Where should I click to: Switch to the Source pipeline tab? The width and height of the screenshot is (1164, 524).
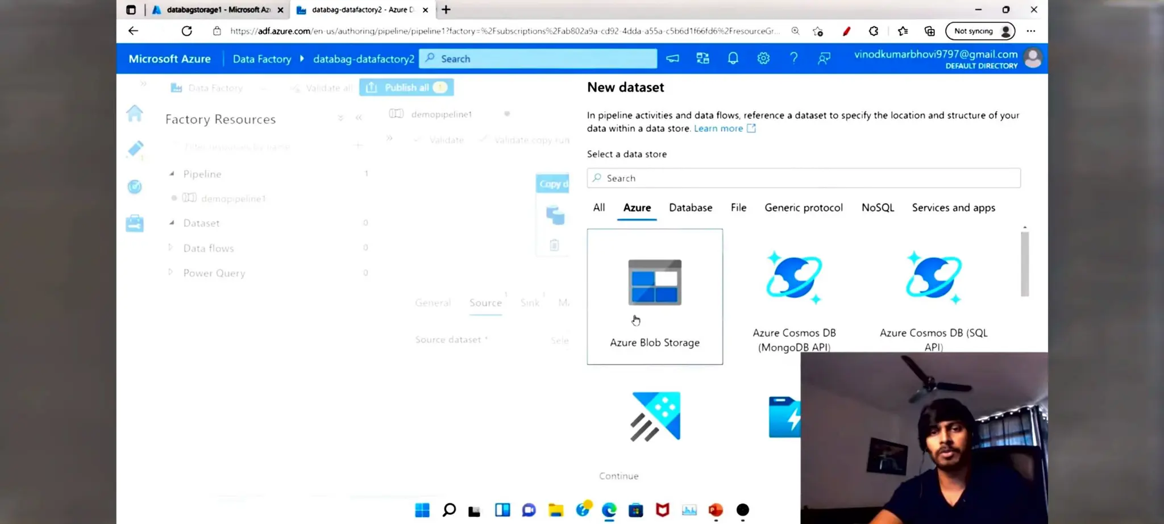coord(485,303)
